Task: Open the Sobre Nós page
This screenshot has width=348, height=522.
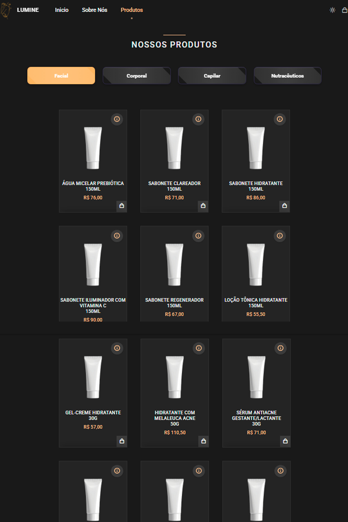Action: point(94,10)
